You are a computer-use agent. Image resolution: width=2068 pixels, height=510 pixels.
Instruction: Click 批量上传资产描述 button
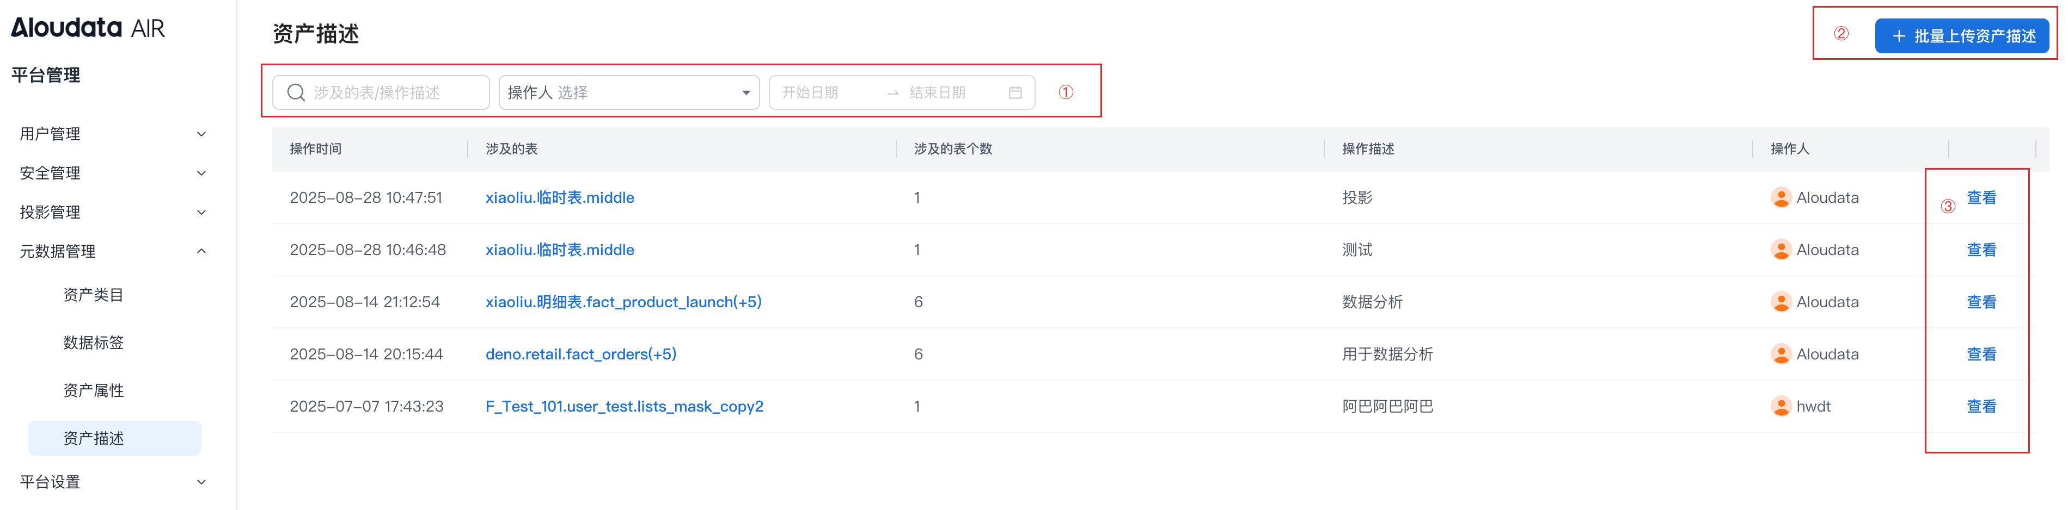[1961, 36]
